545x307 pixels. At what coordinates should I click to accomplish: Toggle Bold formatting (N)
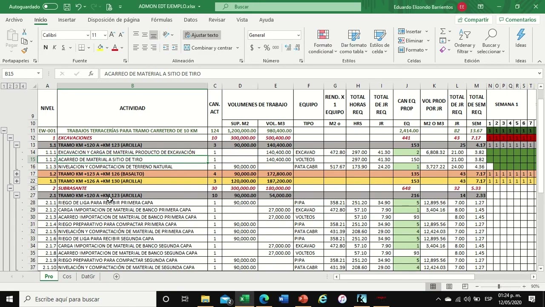pyautogui.click(x=46, y=47)
